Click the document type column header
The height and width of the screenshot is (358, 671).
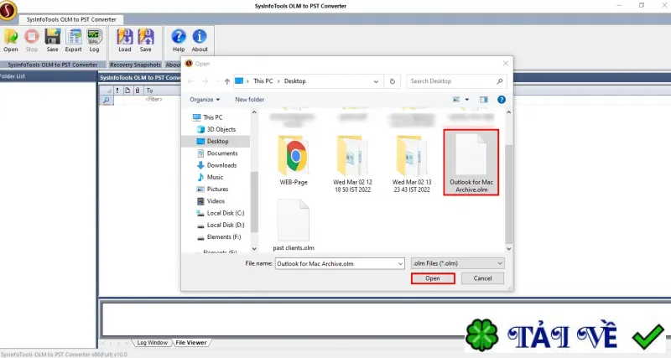(x=127, y=91)
